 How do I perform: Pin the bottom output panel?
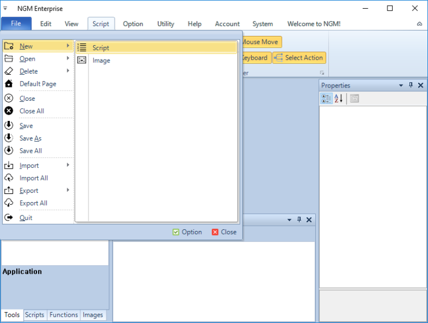(x=299, y=219)
